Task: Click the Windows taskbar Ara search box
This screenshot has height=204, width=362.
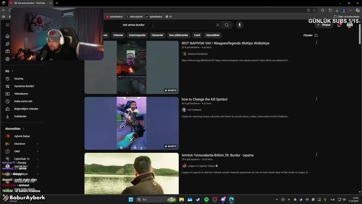Action: click(x=156, y=199)
